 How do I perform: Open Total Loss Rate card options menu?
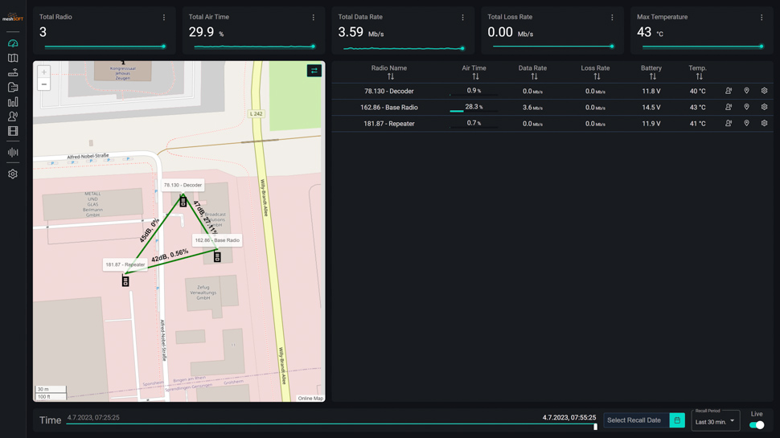[x=612, y=18]
